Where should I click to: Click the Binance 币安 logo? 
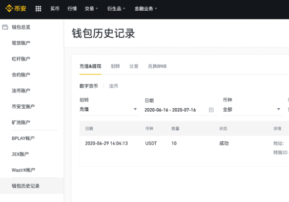[x=16, y=9]
